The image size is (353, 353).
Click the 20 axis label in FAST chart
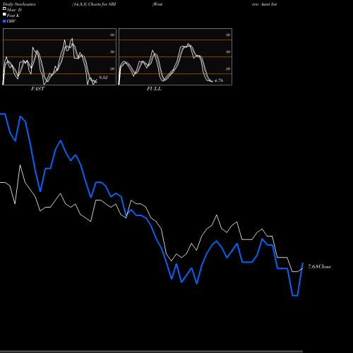(x=112, y=68)
